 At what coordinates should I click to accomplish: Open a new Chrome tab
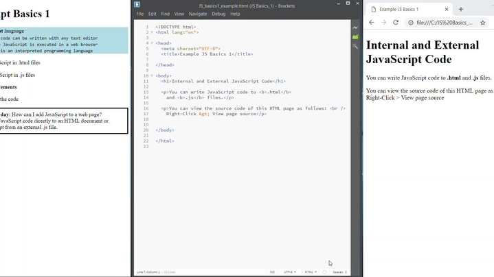click(x=461, y=9)
